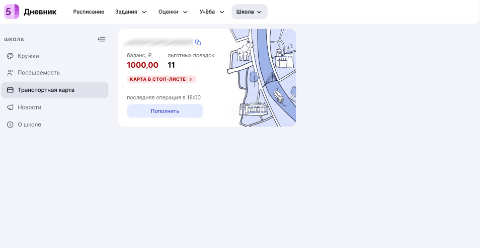Click the баланс, ₽ label
The width and height of the screenshot is (480, 248).
(139, 56)
